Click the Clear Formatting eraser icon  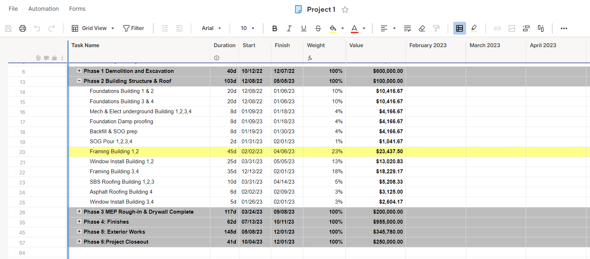(422, 28)
